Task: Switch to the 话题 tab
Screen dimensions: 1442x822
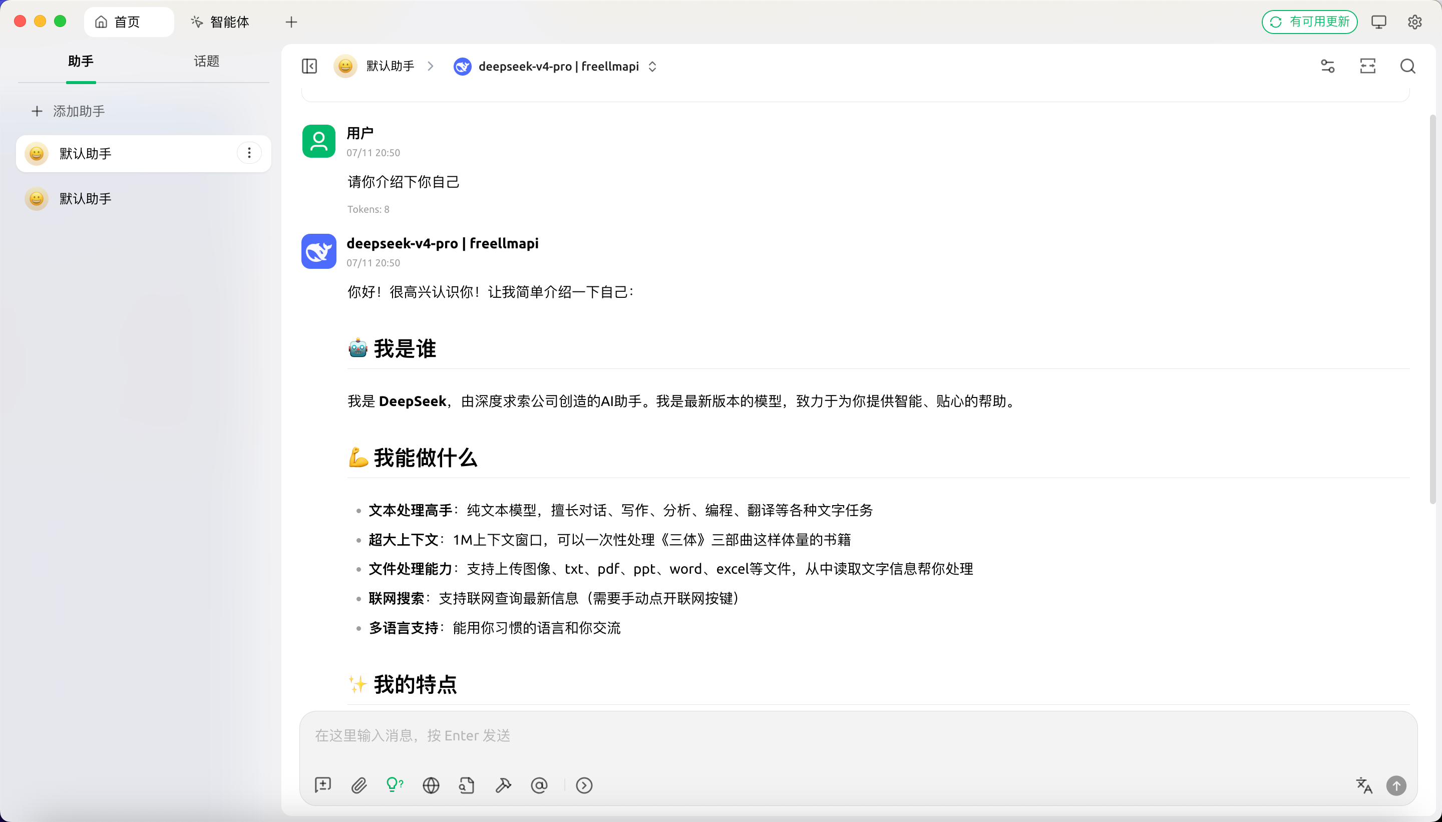Action: tap(207, 61)
